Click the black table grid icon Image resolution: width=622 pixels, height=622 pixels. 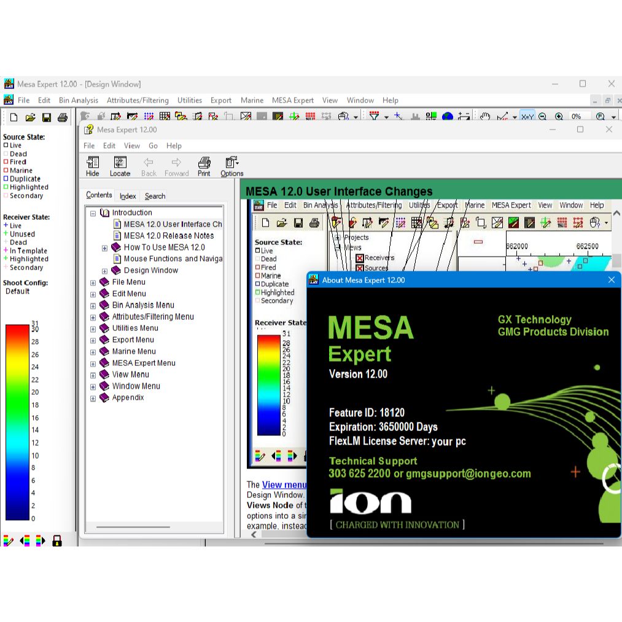pyautogui.click(x=165, y=116)
